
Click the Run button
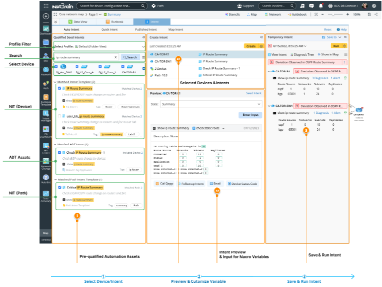[336, 46]
